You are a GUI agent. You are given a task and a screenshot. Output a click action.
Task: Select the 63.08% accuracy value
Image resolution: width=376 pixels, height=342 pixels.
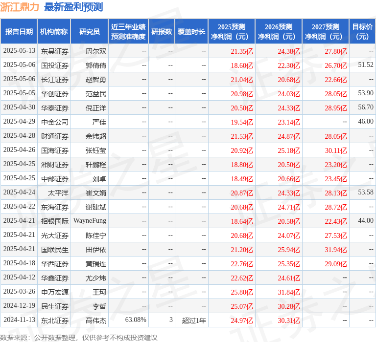tap(136, 321)
